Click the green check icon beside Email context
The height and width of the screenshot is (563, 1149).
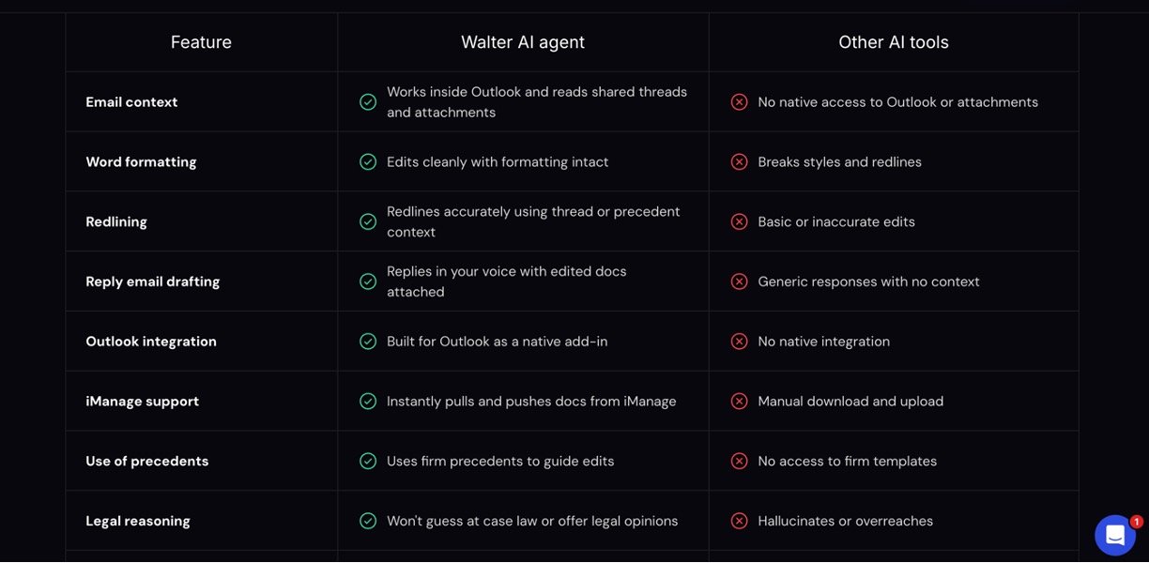368,101
